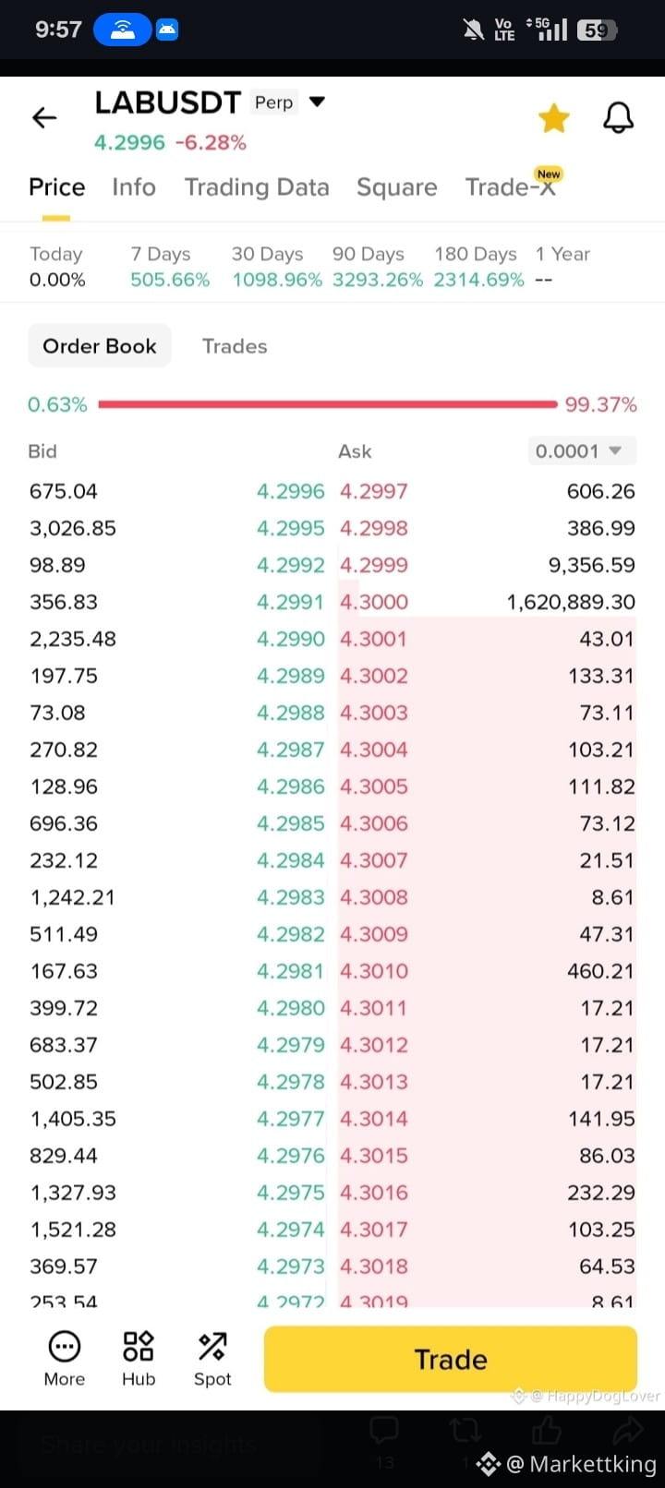Switch to the Trading Data tab
Image resolution: width=665 pixels, height=1488 pixels.
point(257,187)
